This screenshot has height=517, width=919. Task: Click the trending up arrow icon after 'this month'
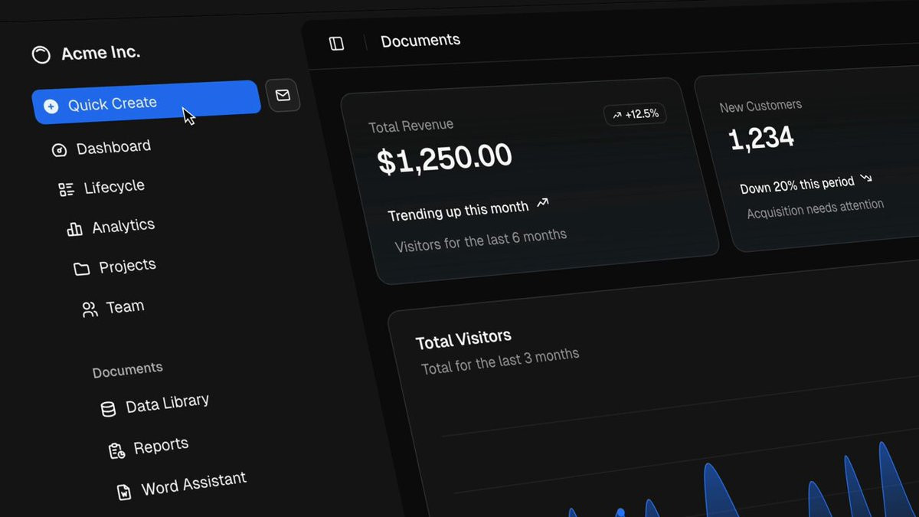(542, 203)
